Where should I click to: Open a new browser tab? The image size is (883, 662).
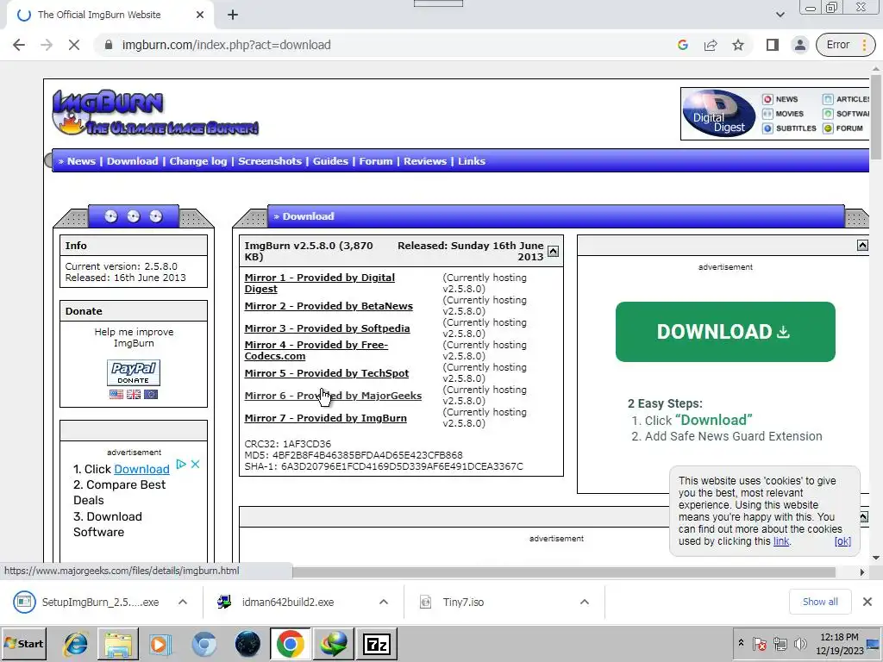pyautogui.click(x=233, y=15)
